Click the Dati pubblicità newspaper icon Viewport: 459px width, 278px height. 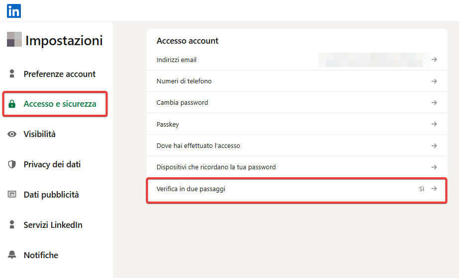(12, 195)
